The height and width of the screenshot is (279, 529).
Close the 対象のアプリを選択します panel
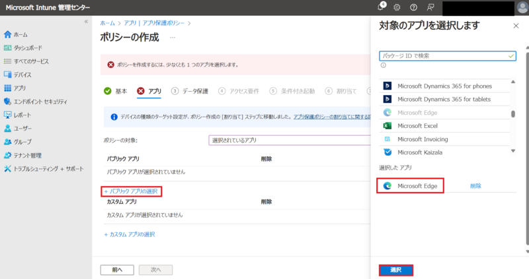(516, 26)
